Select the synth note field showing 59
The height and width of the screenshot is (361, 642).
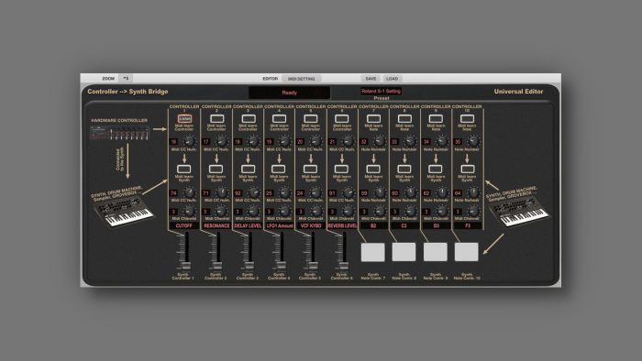[x=363, y=193]
